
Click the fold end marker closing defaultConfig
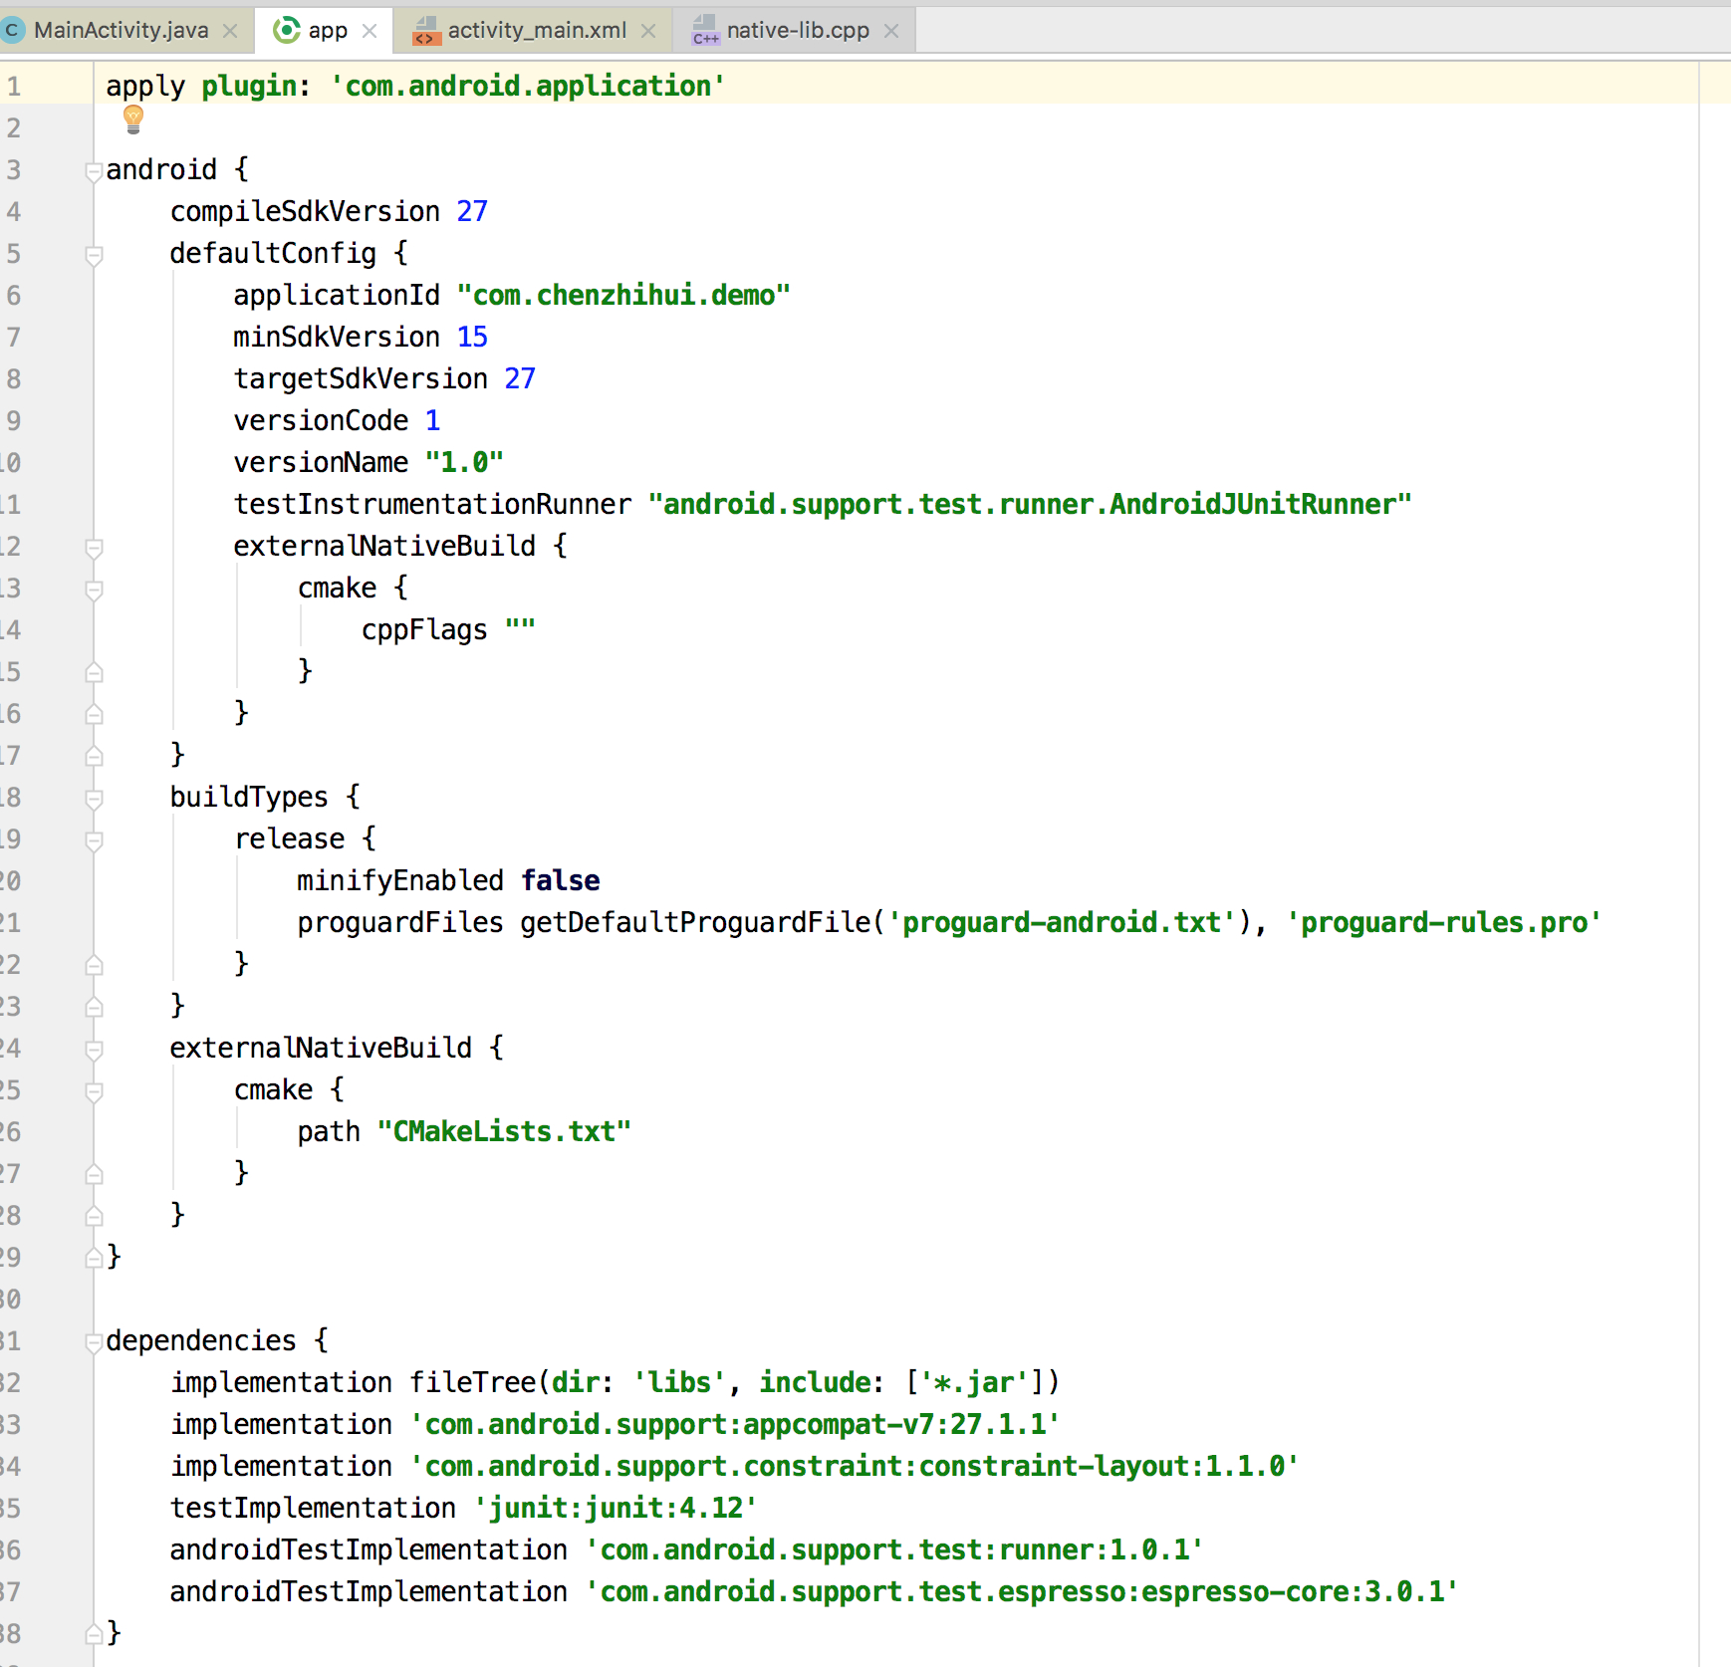coord(94,757)
